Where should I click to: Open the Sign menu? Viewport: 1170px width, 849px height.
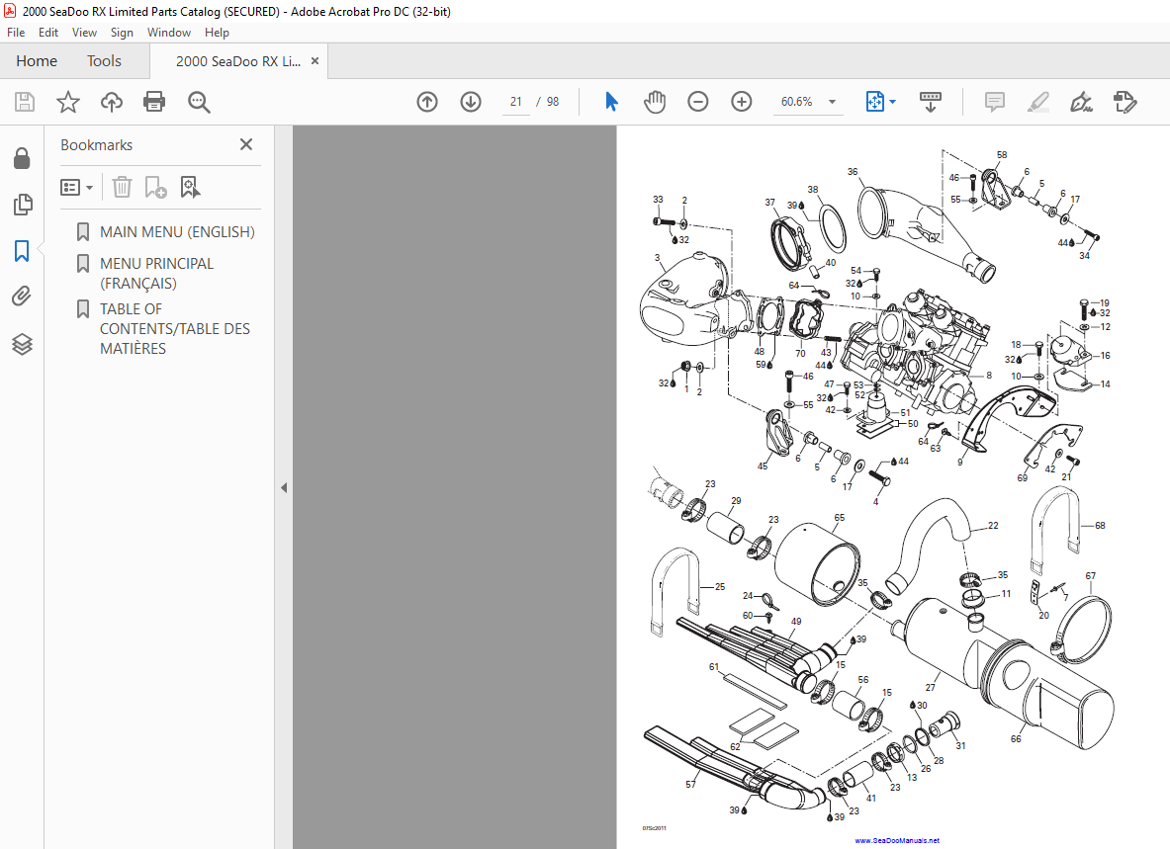(x=122, y=32)
